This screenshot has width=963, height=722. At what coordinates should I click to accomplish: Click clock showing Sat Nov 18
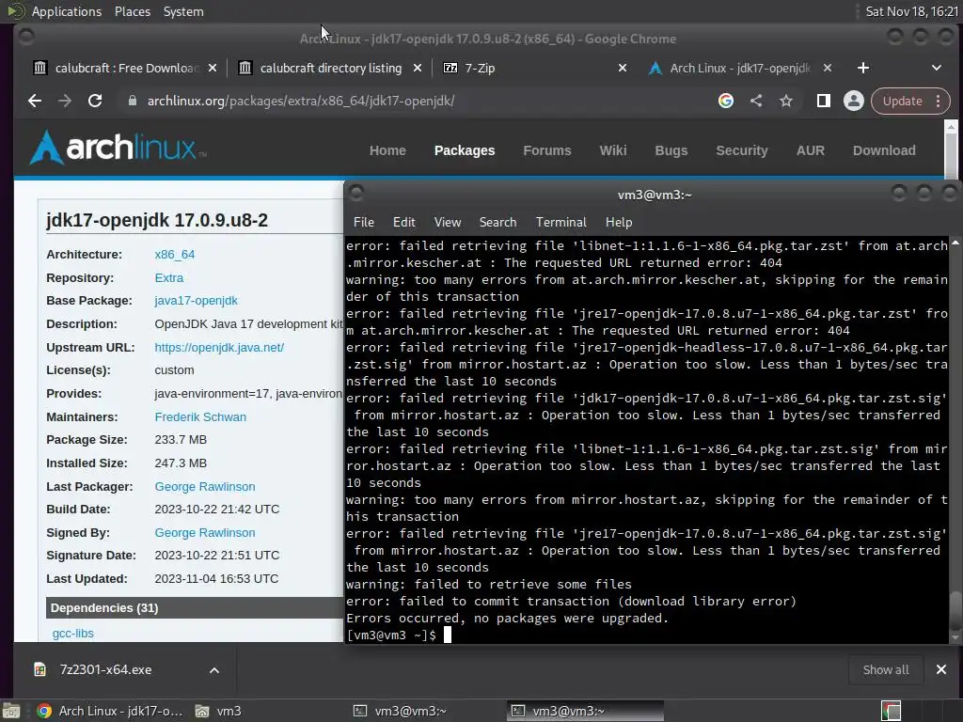pos(911,11)
